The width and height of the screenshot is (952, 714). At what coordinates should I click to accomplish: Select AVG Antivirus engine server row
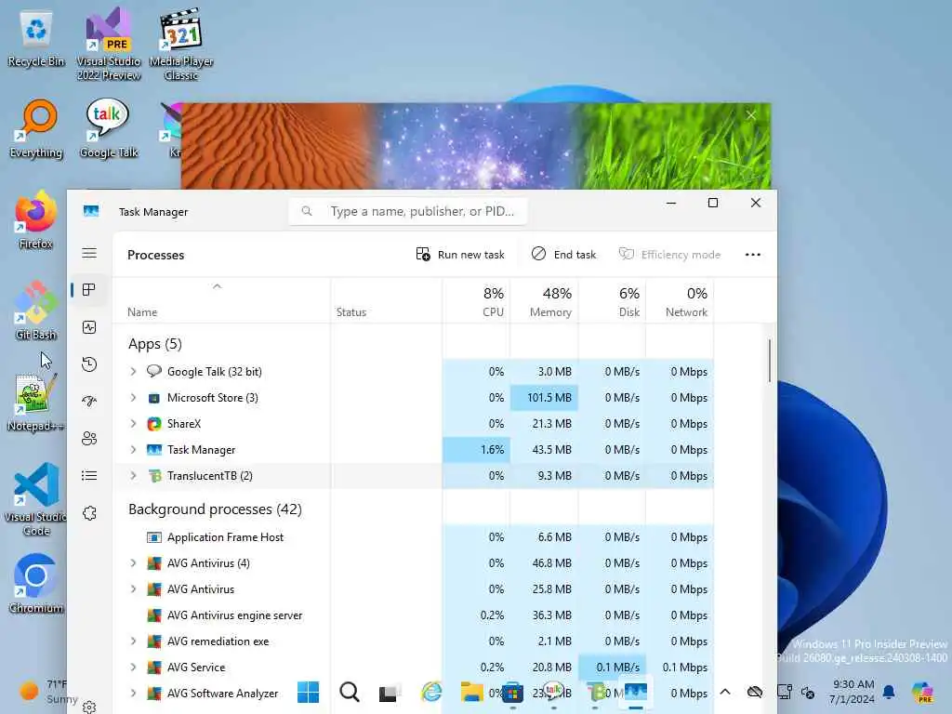click(413, 615)
